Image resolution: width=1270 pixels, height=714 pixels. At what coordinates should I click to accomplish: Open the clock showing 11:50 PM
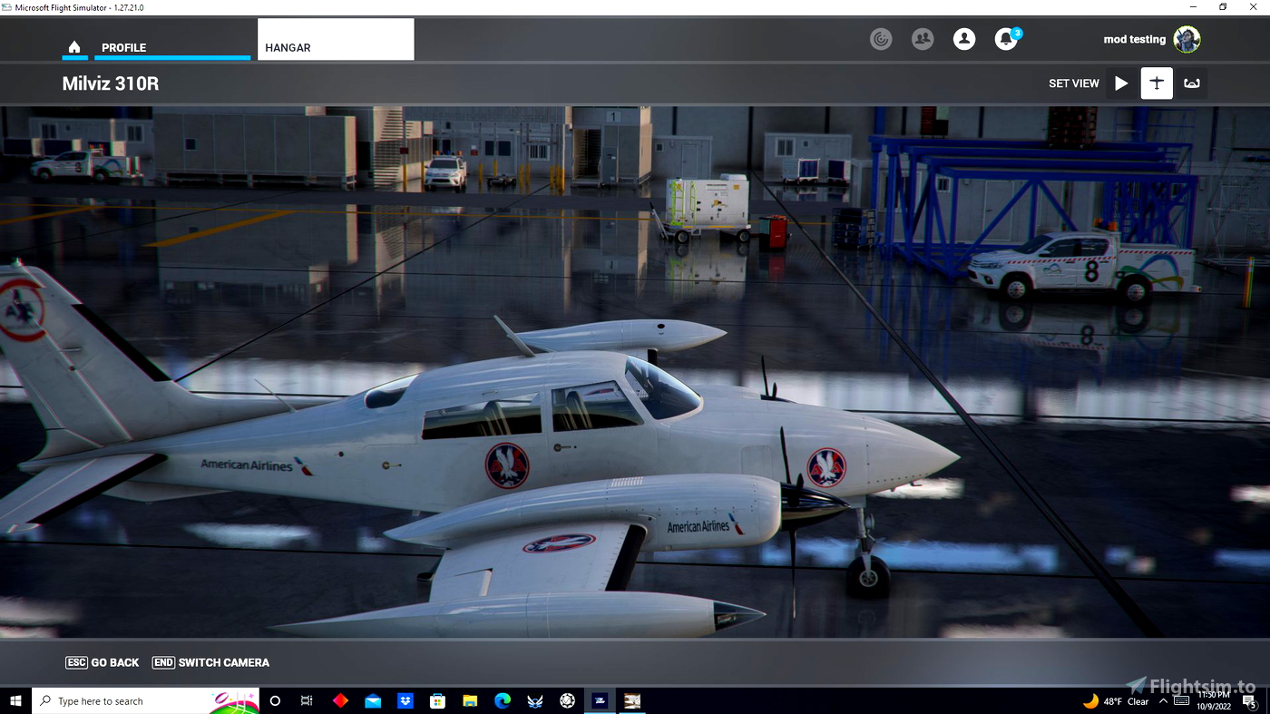pos(1214,701)
